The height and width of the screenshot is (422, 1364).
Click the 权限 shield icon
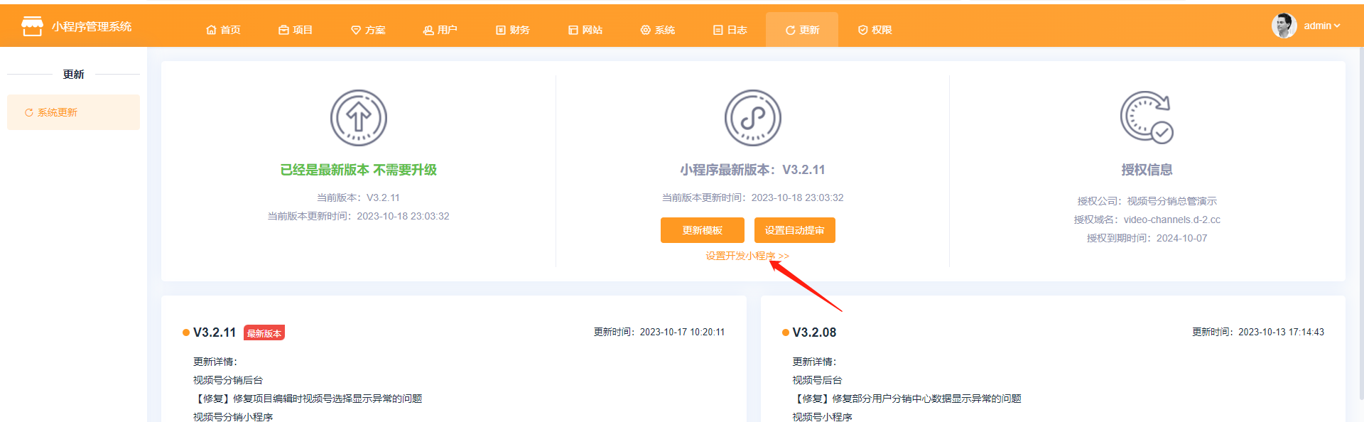tap(863, 30)
